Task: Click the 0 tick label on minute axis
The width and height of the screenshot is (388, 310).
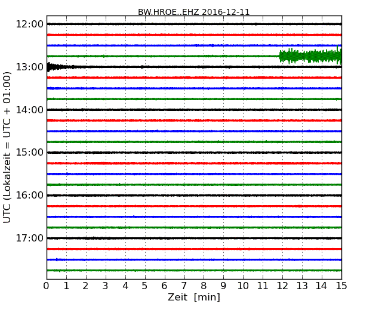Action: (47, 286)
